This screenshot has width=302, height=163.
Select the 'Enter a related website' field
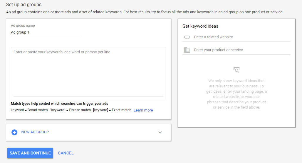[x=241, y=37]
